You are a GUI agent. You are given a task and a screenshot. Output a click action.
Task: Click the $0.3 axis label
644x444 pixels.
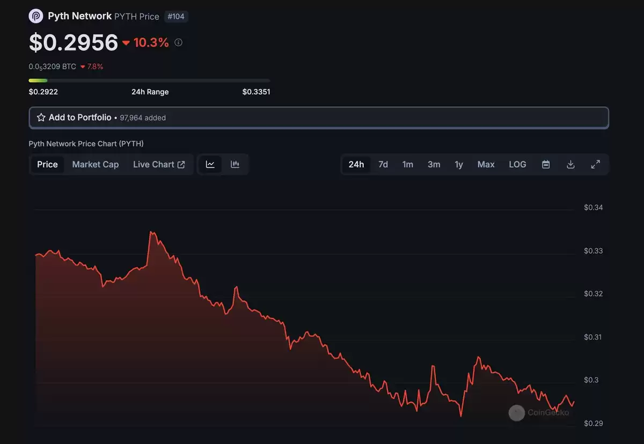(x=591, y=380)
